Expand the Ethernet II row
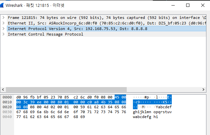The height and width of the screenshot is (135, 210). coord(4,23)
